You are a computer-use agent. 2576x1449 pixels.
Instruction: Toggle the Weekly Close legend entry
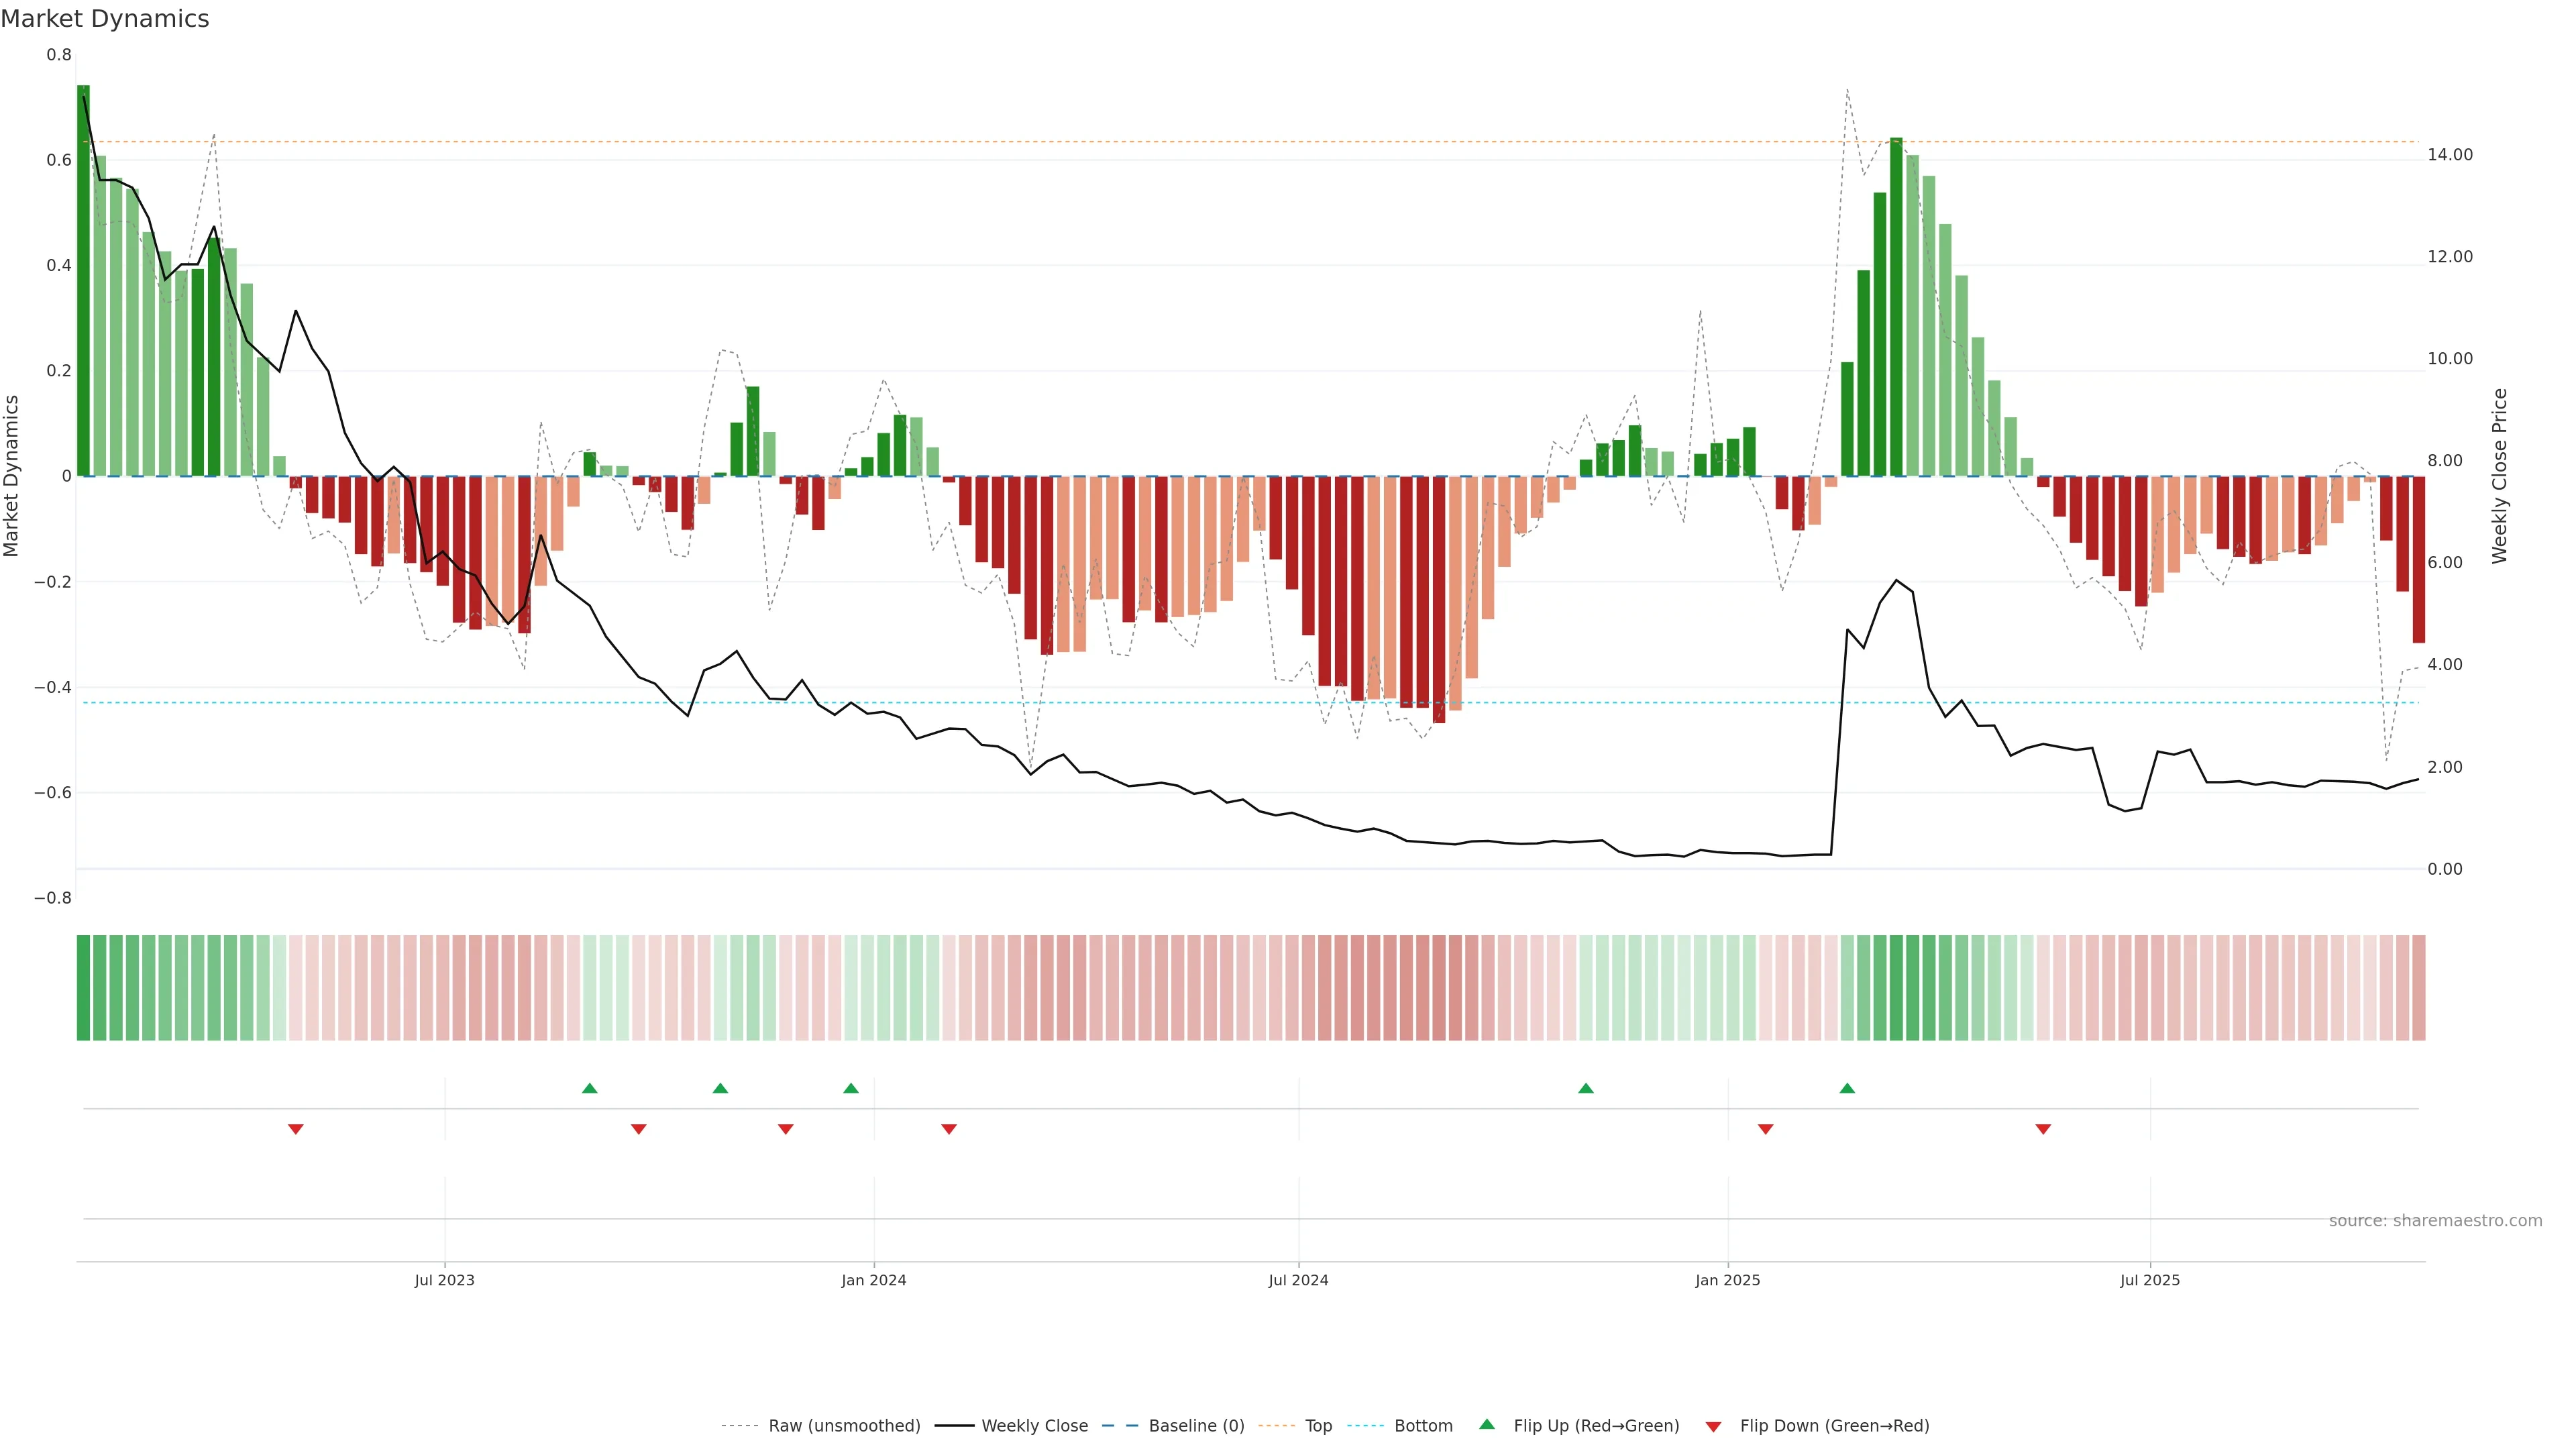coord(1034,1426)
